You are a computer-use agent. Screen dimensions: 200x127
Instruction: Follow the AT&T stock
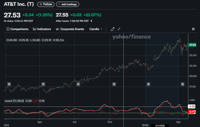(x=46, y=4)
